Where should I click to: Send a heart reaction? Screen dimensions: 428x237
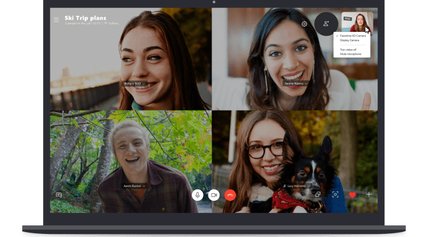(352, 195)
